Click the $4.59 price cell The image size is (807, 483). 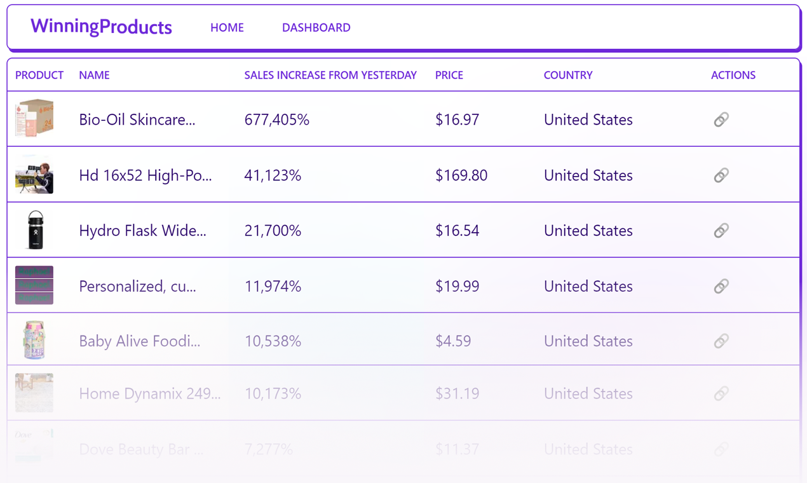click(x=453, y=341)
